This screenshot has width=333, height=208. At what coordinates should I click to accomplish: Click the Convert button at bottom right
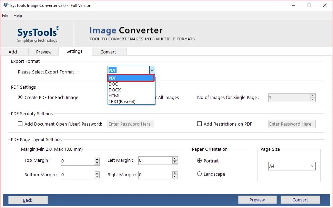point(300,200)
